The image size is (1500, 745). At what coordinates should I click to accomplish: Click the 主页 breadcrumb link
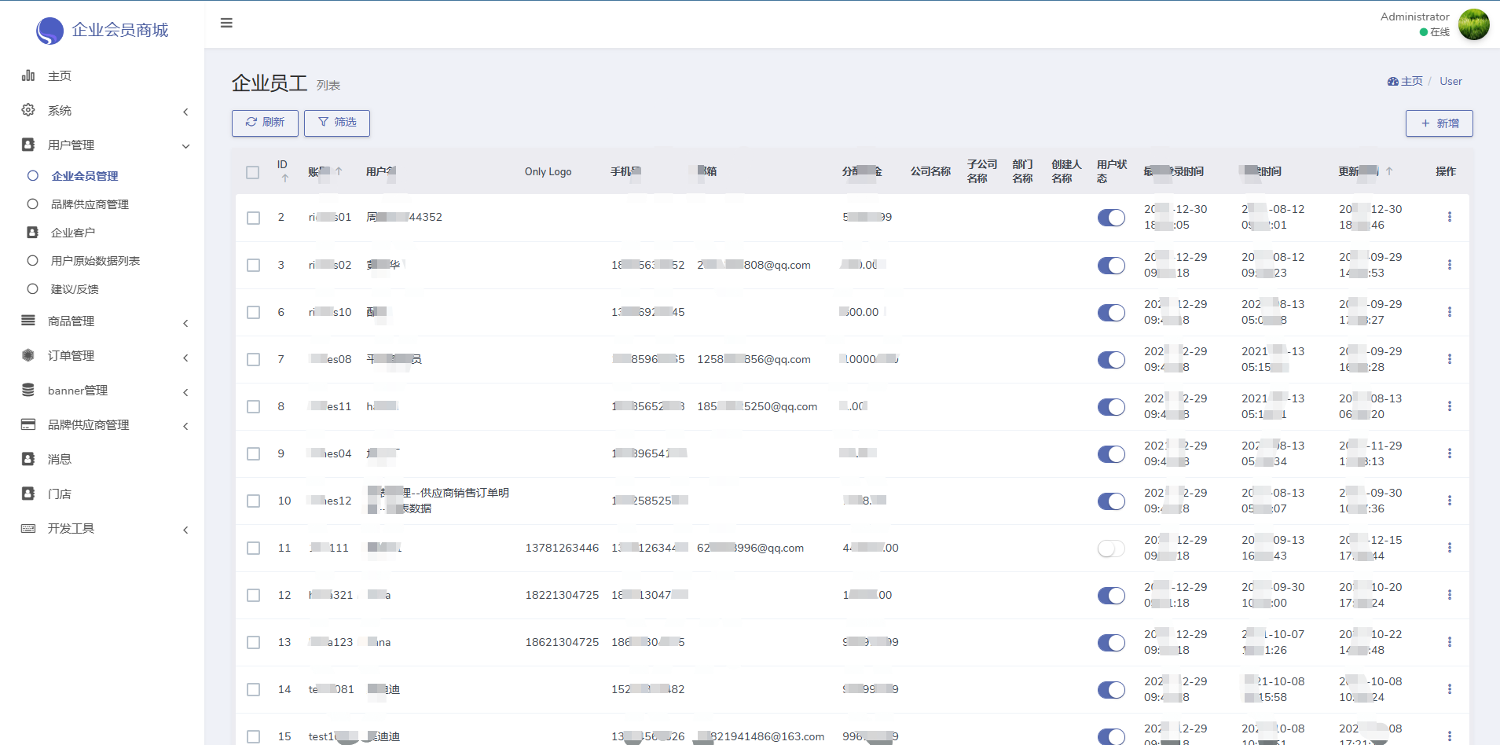tap(1405, 81)
